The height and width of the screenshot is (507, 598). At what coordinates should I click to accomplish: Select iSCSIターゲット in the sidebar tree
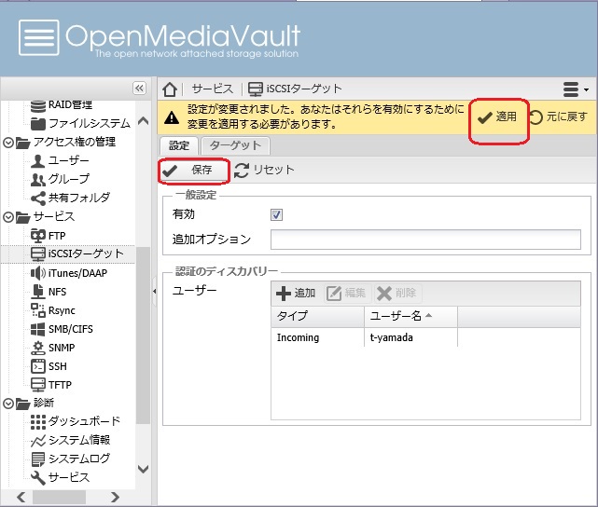pos(77,253)
